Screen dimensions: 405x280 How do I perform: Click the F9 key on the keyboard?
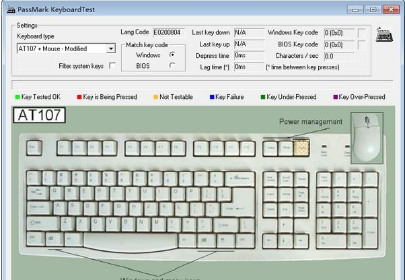[x=201, y=149]
